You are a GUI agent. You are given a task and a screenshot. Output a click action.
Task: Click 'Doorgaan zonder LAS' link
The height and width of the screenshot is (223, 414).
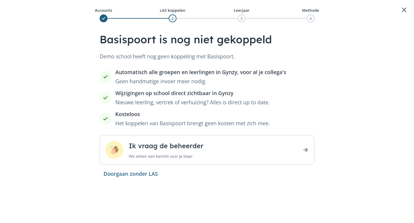coord(131,174)
